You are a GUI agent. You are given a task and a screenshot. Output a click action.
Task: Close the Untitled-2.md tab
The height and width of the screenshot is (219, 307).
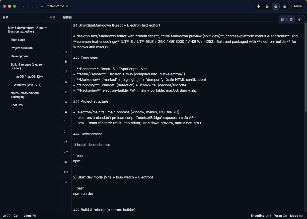[x=67, y=6]
